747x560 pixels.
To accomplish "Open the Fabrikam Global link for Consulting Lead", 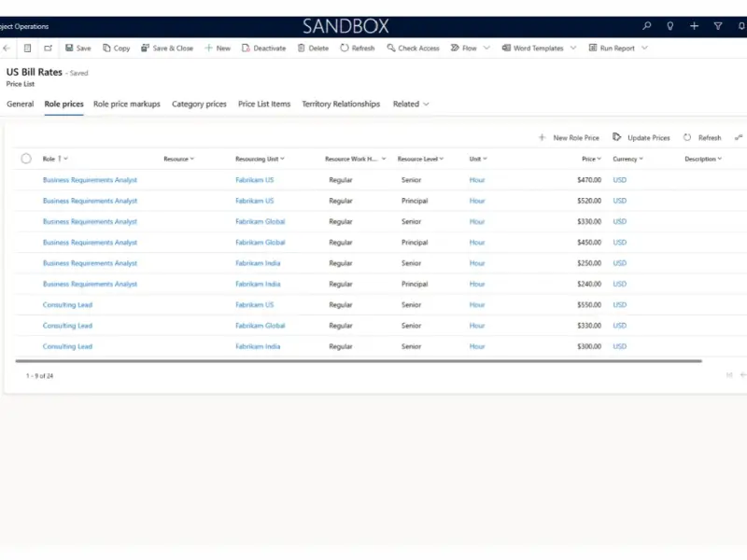I will click(x=260, y=326).
